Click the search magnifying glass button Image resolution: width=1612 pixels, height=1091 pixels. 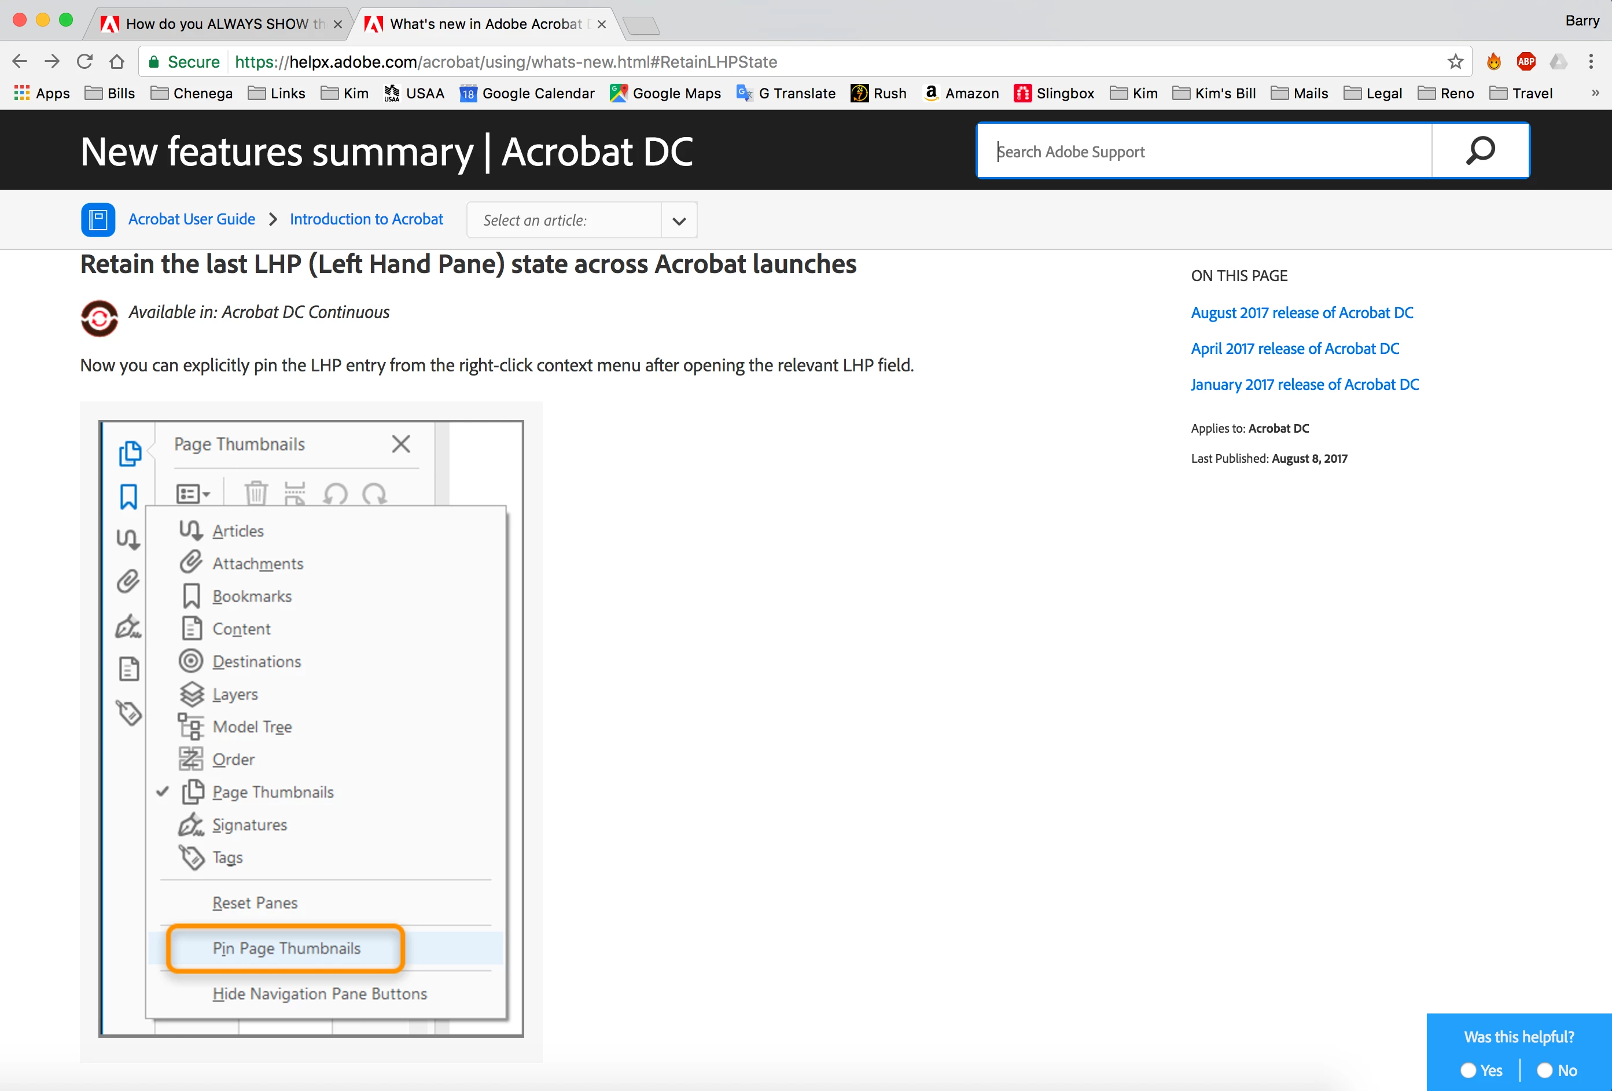pyautogui.click(x=1480, y=150)
